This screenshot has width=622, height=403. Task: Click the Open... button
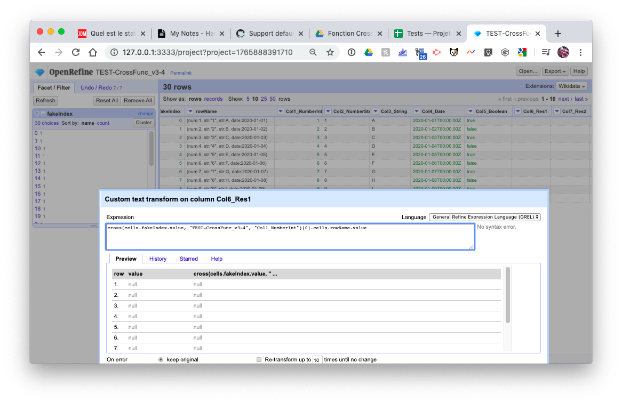pyautogui.click(x=528, y=71)
